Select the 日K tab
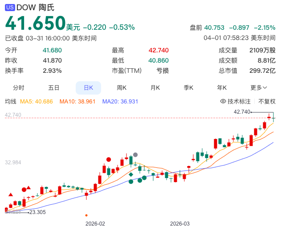The image size is (281, 230). (88, 88)
